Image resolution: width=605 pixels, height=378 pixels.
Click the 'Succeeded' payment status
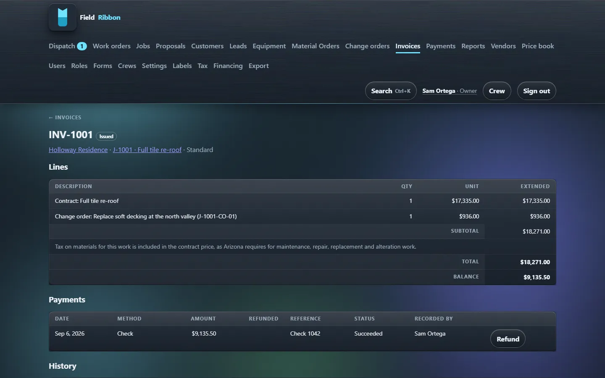tap(368, 334)
